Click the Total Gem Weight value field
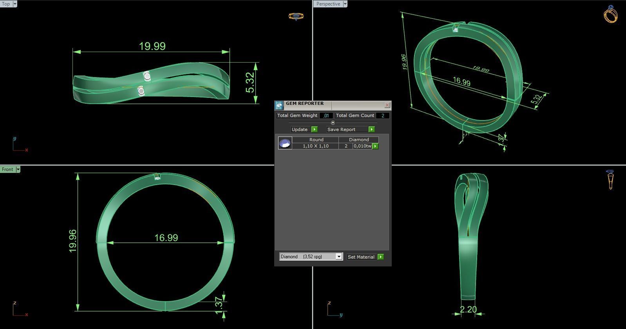 [x=326, y=115]
